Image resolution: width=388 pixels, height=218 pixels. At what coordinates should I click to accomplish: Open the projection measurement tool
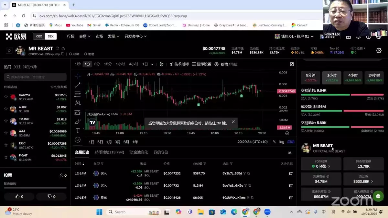tap(78, 112)
